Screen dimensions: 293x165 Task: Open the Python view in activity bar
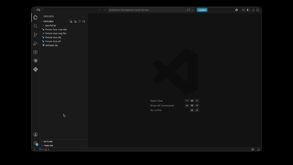click(36, 69)
